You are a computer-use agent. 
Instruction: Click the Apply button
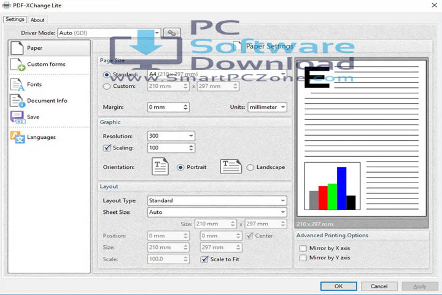(420, 286)
